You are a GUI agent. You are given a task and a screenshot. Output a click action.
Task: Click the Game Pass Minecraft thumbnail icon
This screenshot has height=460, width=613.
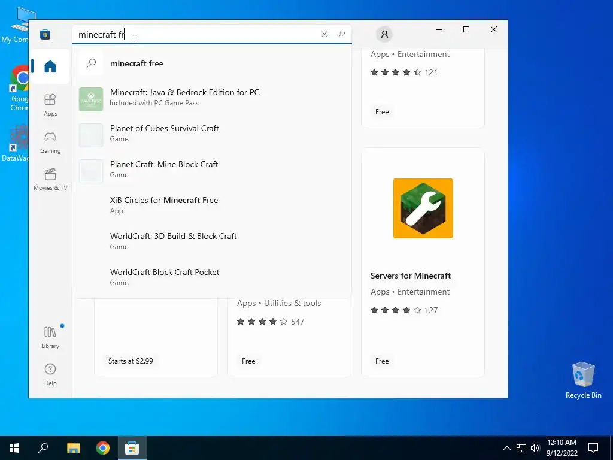91,99
